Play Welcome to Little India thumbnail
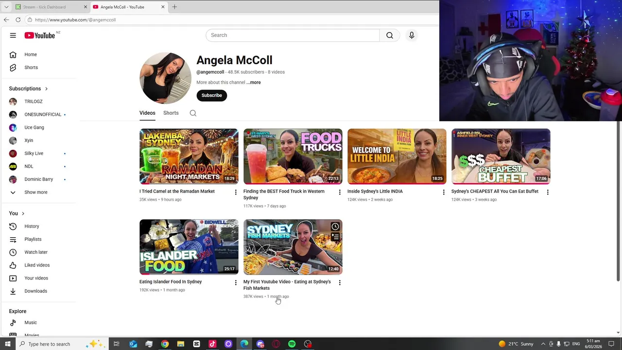Screen dimensions: 622x350 pos(397,157)
